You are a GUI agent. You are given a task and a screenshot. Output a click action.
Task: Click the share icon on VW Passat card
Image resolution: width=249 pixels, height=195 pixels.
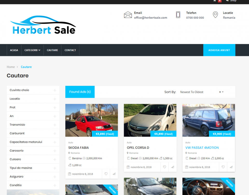click(x=231, y=167)
